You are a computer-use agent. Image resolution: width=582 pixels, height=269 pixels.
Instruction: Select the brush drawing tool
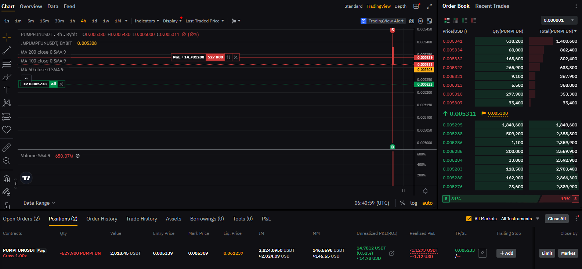point(7,77)
